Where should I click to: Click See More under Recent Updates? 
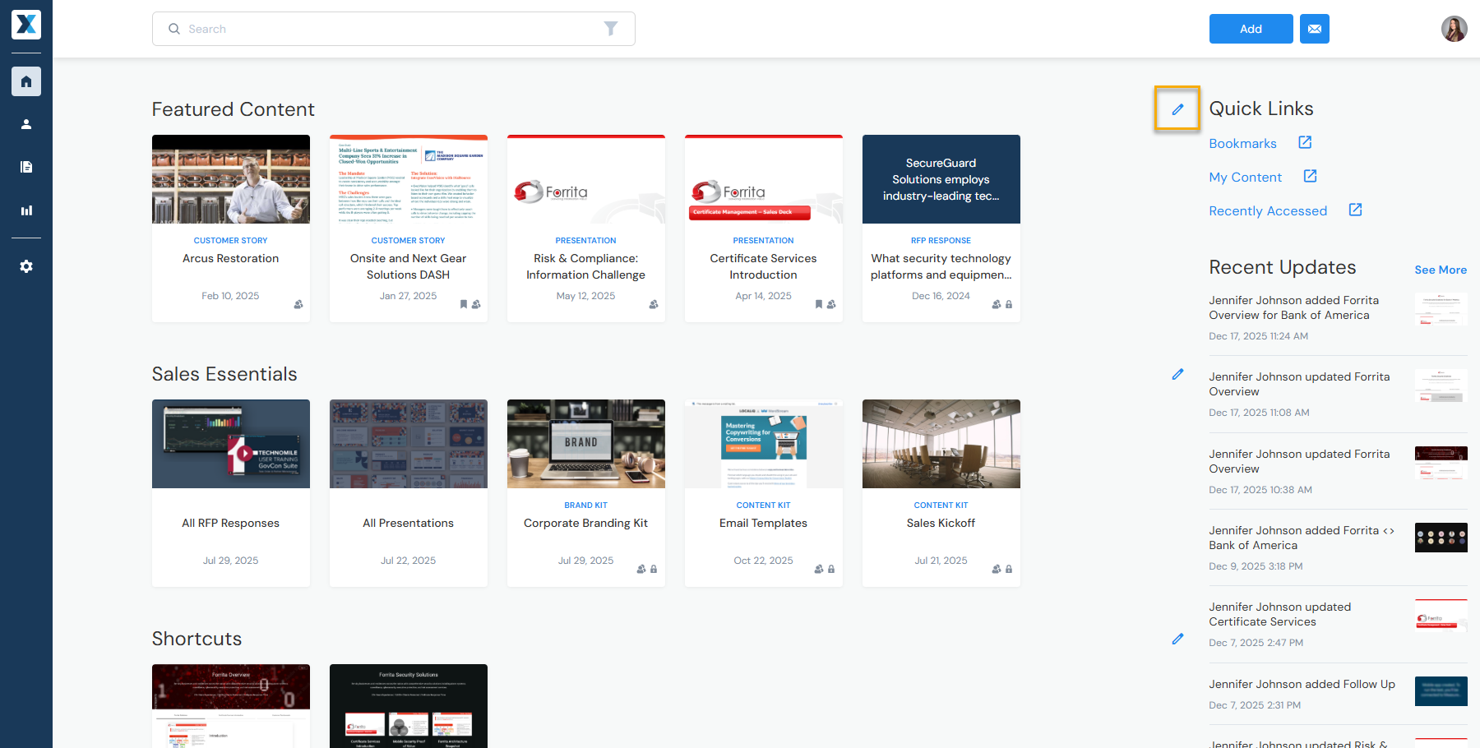pyautogui.click(x=1441, y=270)
